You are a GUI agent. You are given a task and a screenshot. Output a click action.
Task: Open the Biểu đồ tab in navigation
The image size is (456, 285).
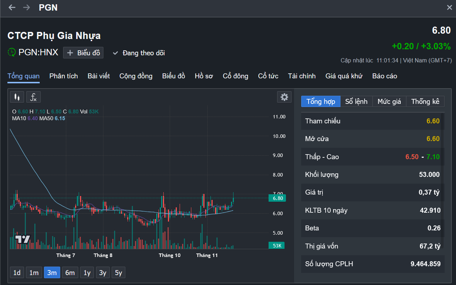(174, 76)
